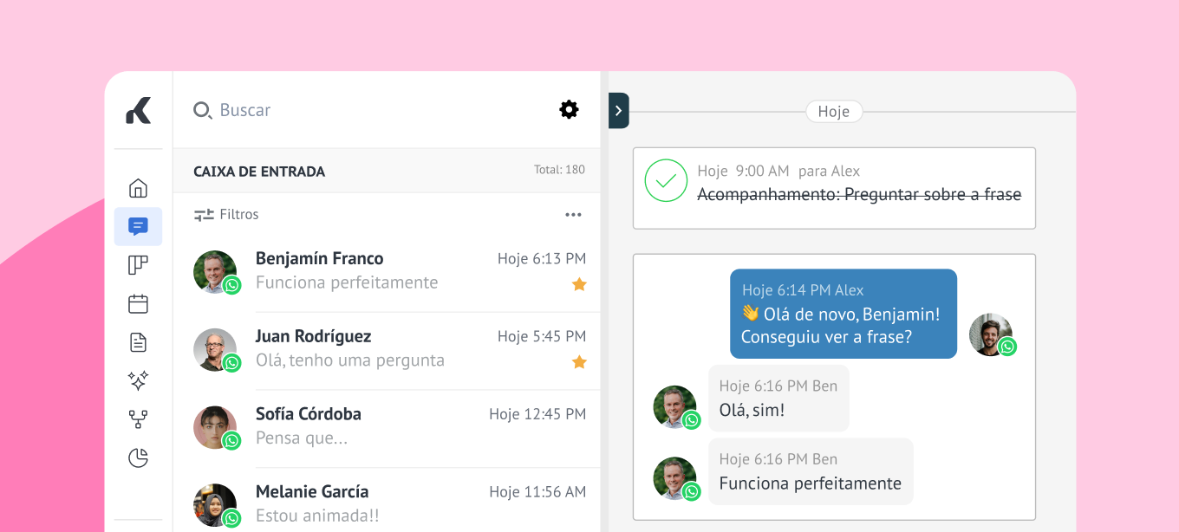Expand the Filtros filter options
Screen dimensions: 1179x532
click(226, 215)
